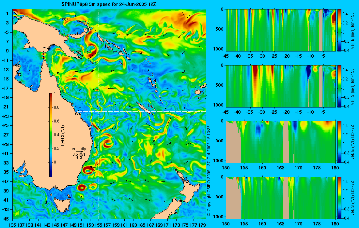Viewport: 359px width, 228px height.
Task: Click the longitude tick '167' on the map axis
Action: pos(150,225)
